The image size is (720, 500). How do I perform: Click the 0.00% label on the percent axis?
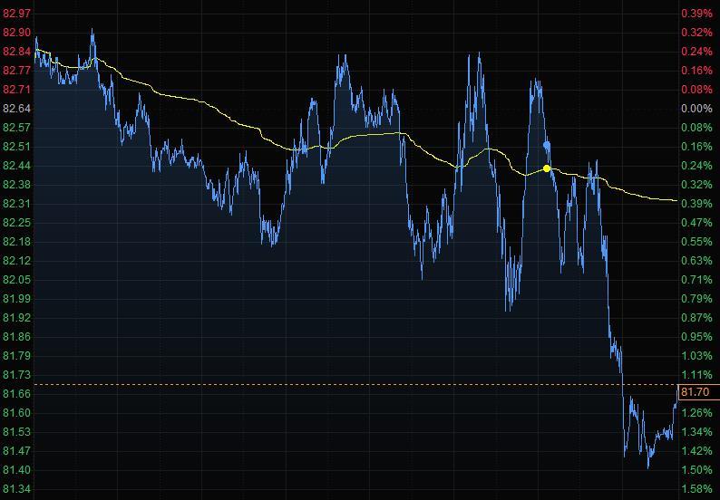click(x=696, y=109)
